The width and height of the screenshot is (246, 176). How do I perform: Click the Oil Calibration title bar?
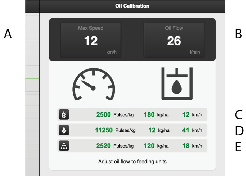(132, 6)
